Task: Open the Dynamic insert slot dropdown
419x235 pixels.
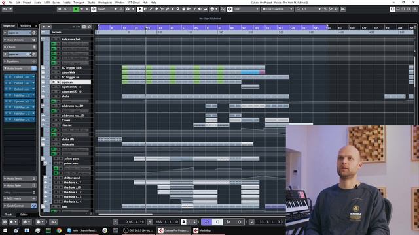Action: [x=33, y=101]
